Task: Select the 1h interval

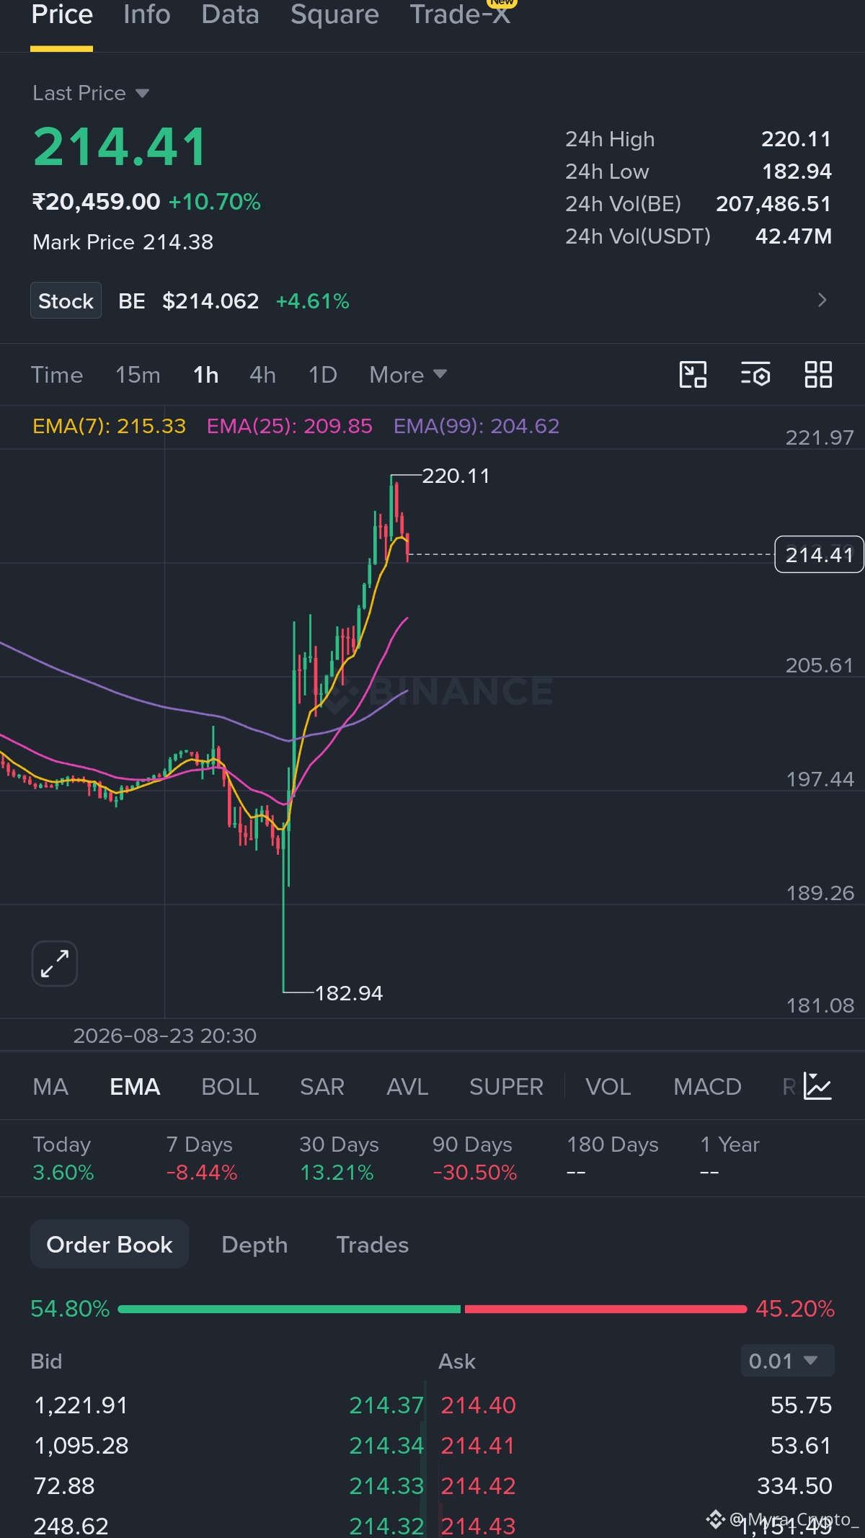Action: click(x=205, y=375)
